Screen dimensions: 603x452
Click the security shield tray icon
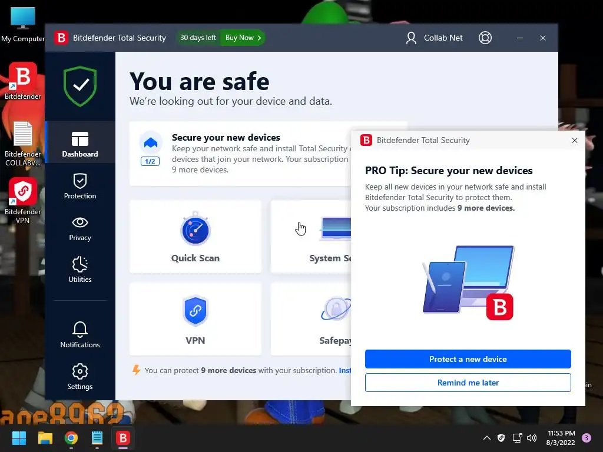click(x=501, y=438)
